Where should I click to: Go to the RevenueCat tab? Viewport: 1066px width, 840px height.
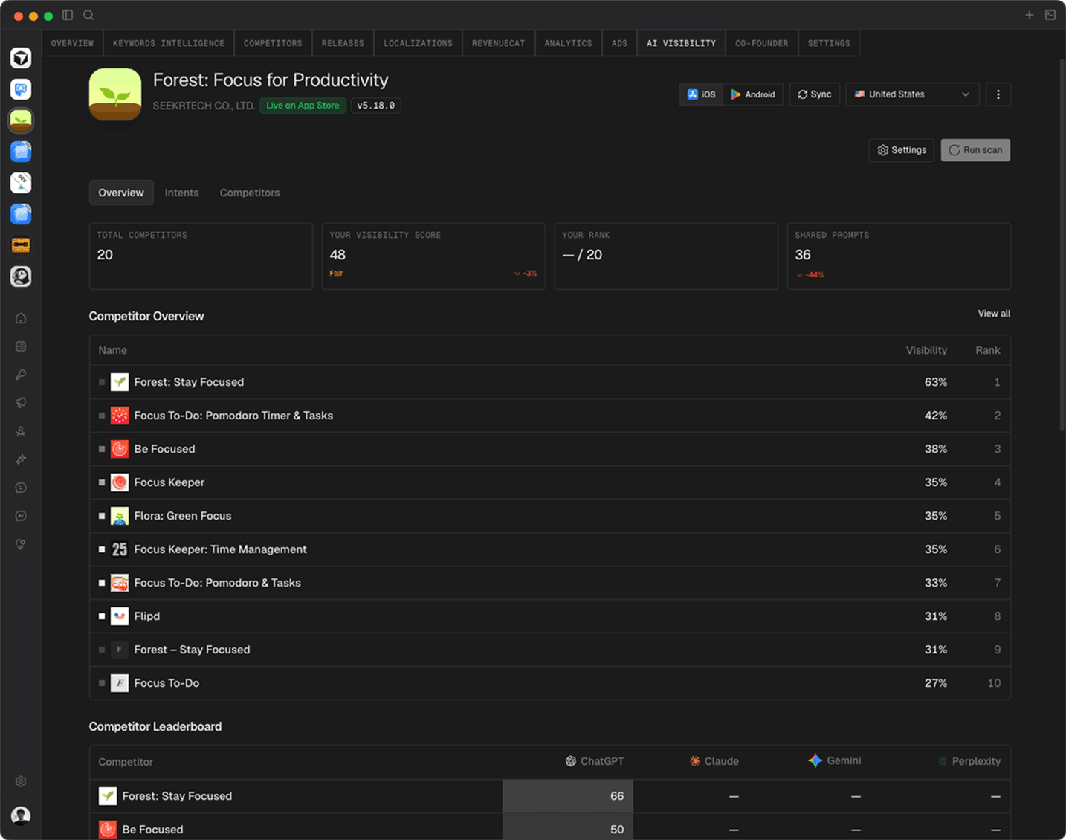pos(498,43)
